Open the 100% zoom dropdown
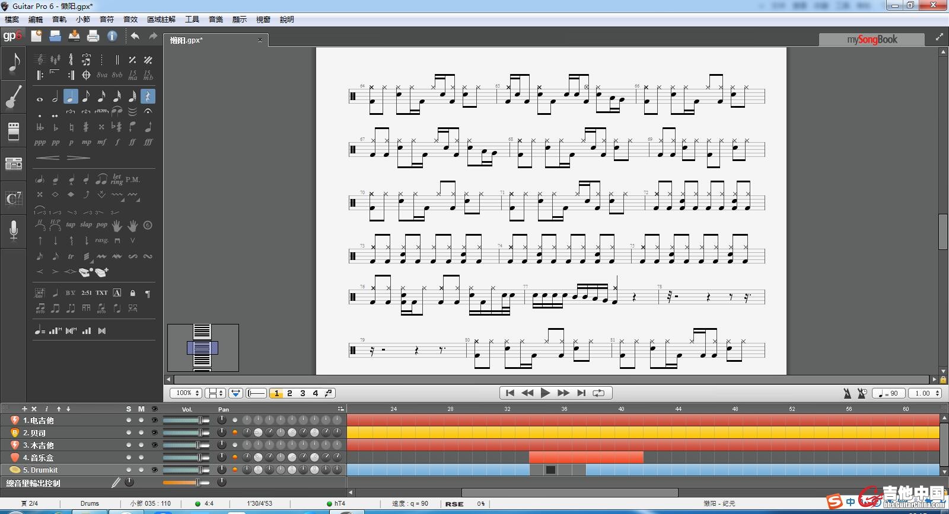 coord(186,393)
